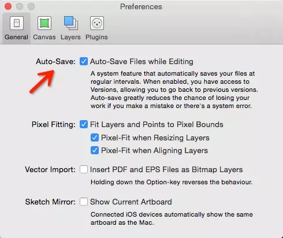Viewport: 283px width, 238px height.
Task: Toggle Pixel-Fit when Resizing Layers
Action: (x=95, y=137)
